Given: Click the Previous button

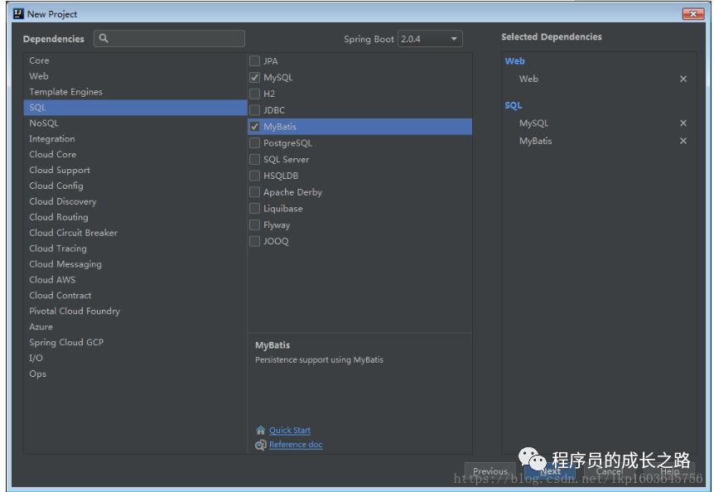Looking at the screenshot, I should coord(490,471).
